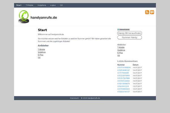Click the 'Nummer' column header
The height and width of the screenshot is (113, 170).
(121, 65)
